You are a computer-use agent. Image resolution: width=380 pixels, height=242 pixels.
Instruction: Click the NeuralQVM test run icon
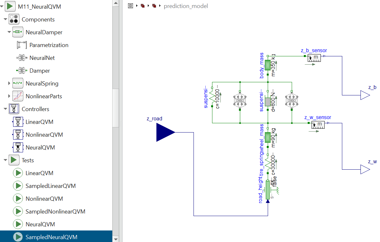coord(18,224)
